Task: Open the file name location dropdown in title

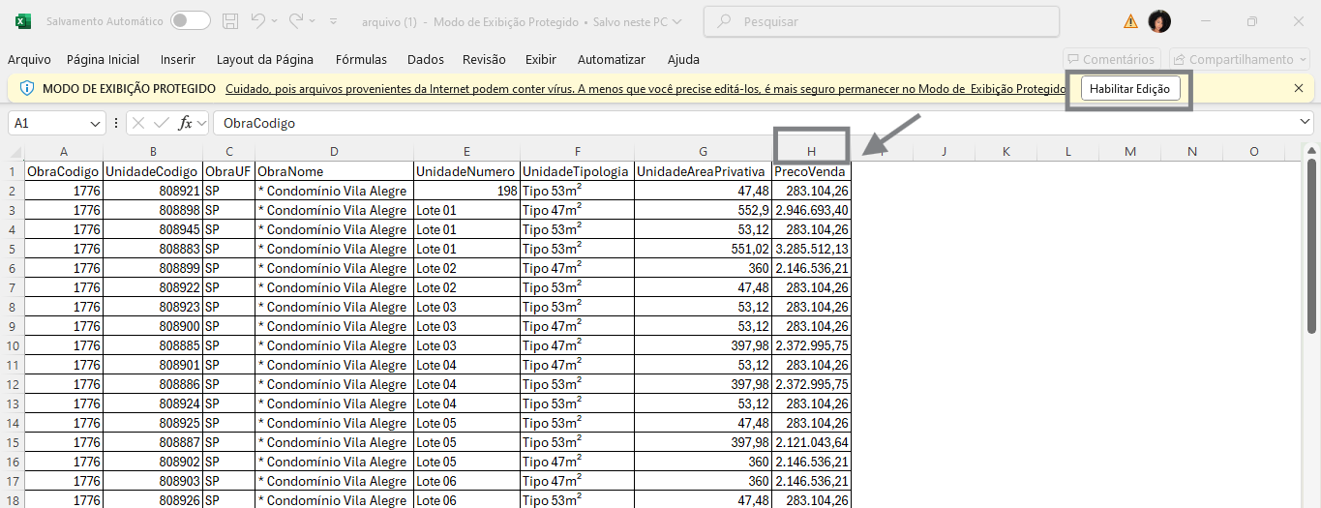Action: pyautogui.click(x=676, y=21)
